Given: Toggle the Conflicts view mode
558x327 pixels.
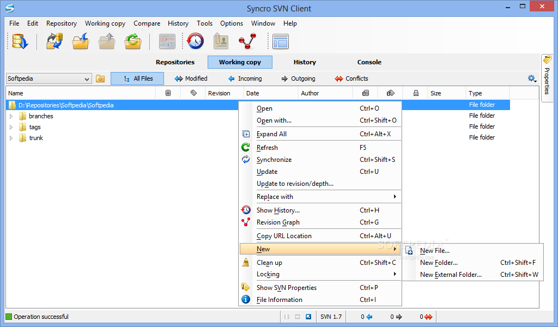Looking at the screenshot, I should pyautogui.click(x=351, y=78).
